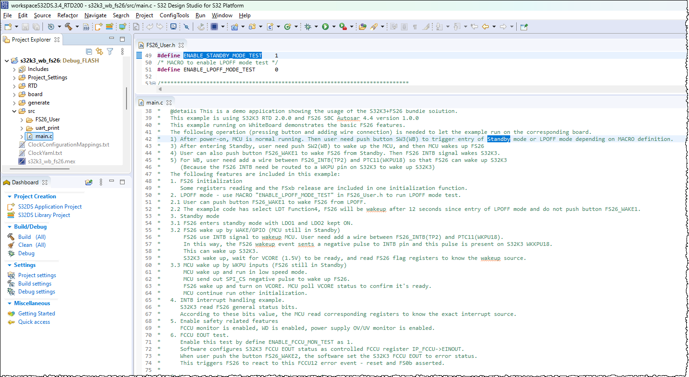Collapse the s32k3_wb_fs26 project node
The height and width of the screenshot is (377, 689).
pyautogui.click(x=7, y=61)
